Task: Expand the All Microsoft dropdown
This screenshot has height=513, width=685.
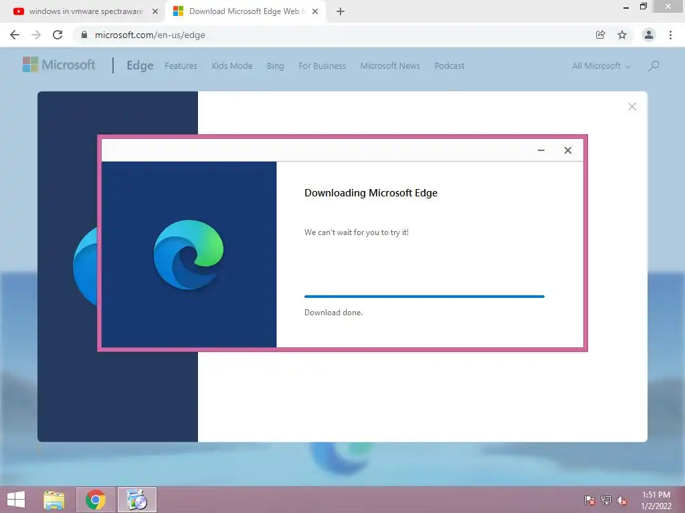Action: tap(601, 66)
